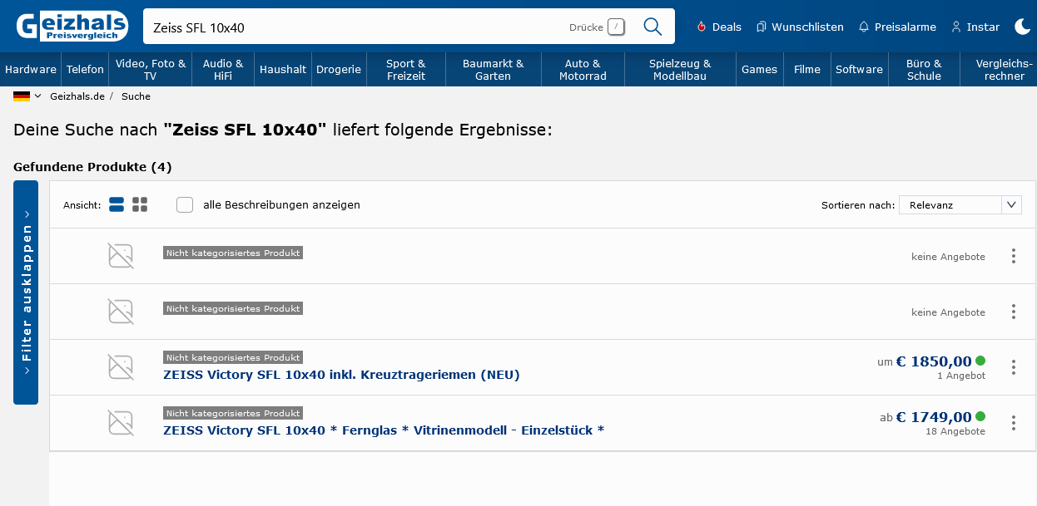The image size is (1037, 506).
Task: Open the Sport & Freizeit category
Action: (406, 69)
